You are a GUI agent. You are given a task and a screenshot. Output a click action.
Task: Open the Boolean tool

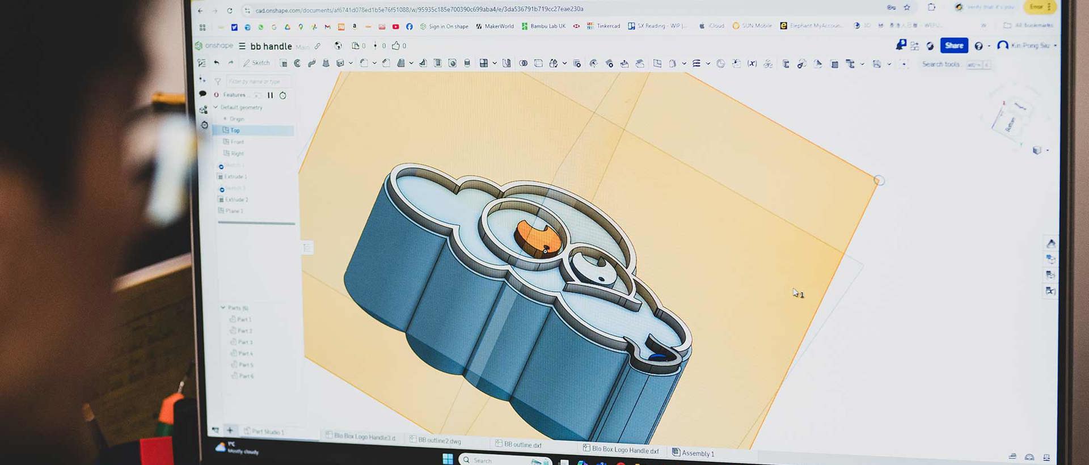(x=523, y=64)
